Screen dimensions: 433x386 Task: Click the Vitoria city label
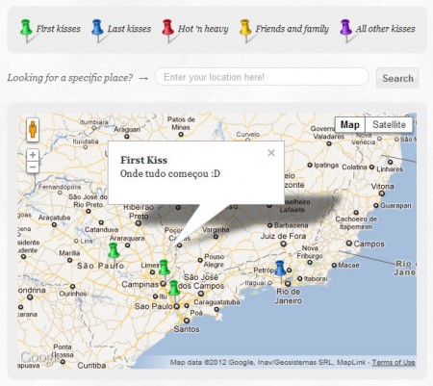pyautogui.click(x=382, y=186)
